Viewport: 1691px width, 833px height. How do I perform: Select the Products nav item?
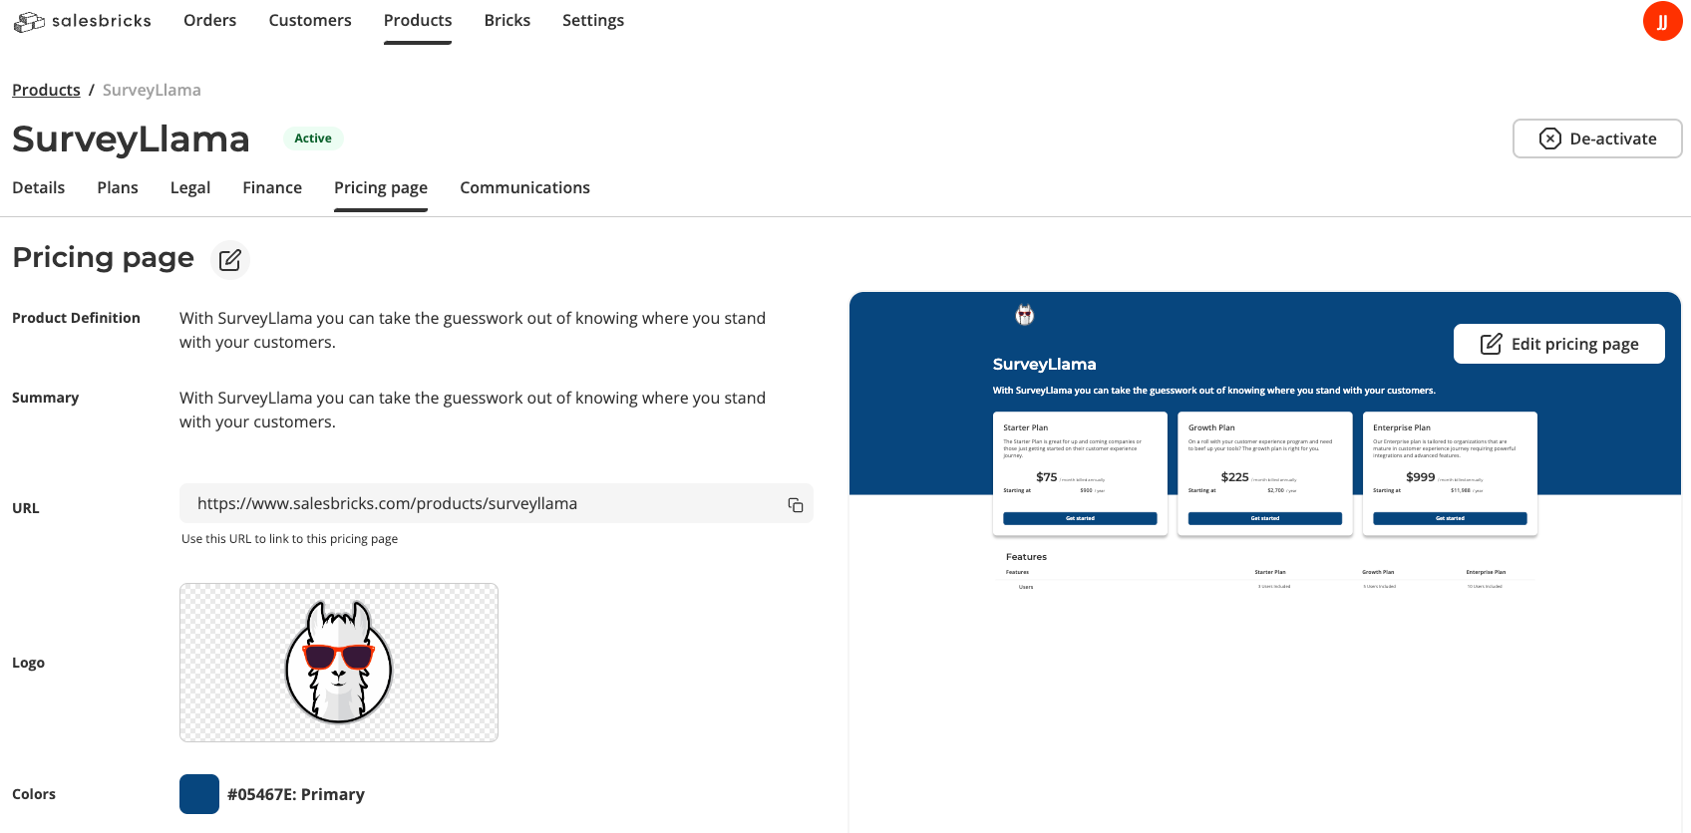click(418, 20)
